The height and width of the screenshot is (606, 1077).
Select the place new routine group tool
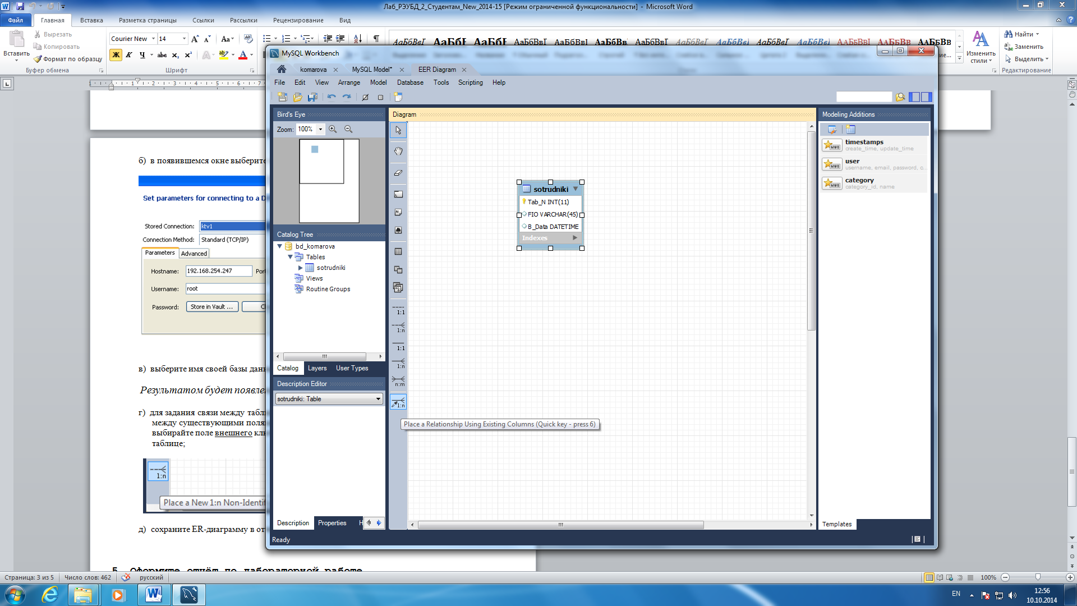(x=398, y=287)
